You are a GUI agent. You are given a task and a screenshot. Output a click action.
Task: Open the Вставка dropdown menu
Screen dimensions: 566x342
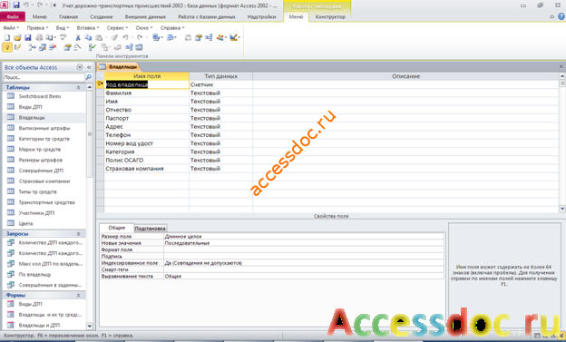(x=87, y=28)
